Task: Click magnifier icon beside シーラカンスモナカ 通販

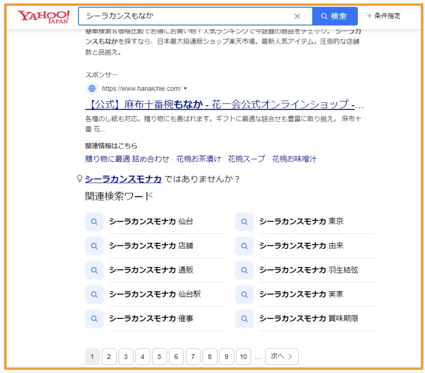Action: (x=94, y=270)
